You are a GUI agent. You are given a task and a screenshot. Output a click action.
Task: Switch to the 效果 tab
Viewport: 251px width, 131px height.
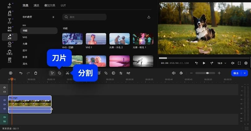(25, 6)
